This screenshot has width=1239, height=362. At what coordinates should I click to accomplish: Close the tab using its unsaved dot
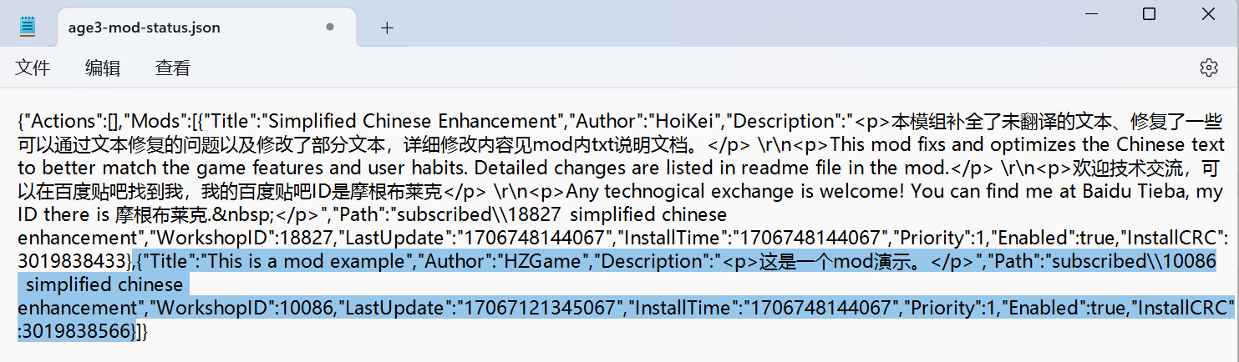(x=330, y=27)
